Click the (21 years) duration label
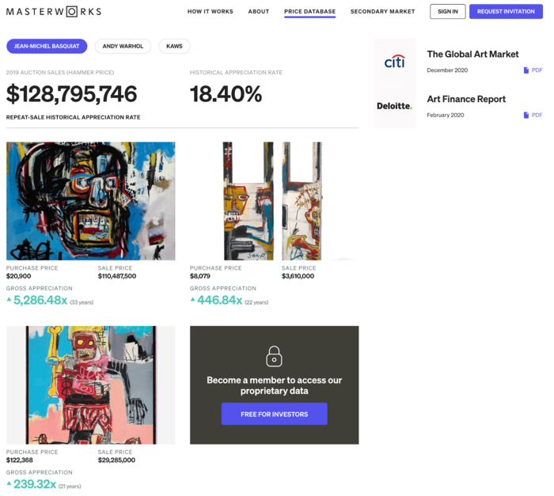554x496 pixels. (x=70, y=487)
